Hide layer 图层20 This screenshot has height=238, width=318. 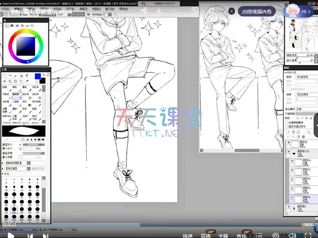(292, 197)
